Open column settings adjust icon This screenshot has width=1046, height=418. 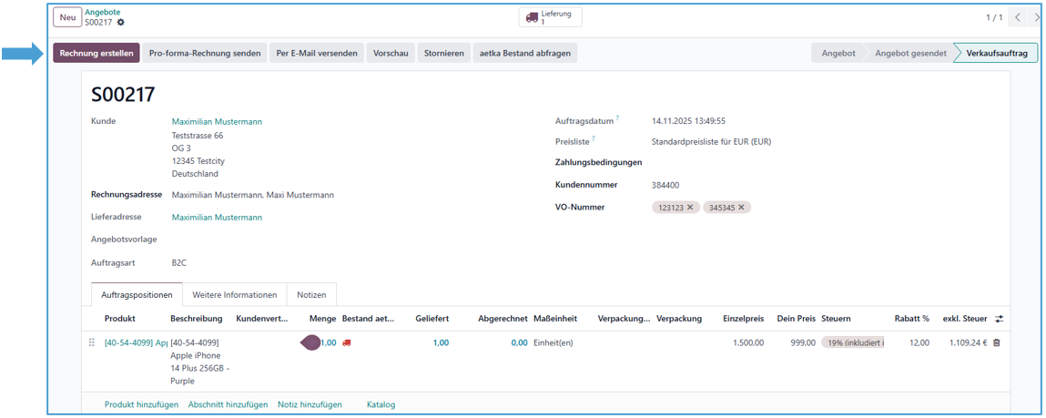(999, 319)
